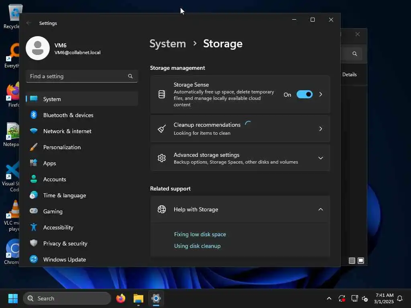
Task: Open Personalization settings
Action: click(x=82, y=147)
